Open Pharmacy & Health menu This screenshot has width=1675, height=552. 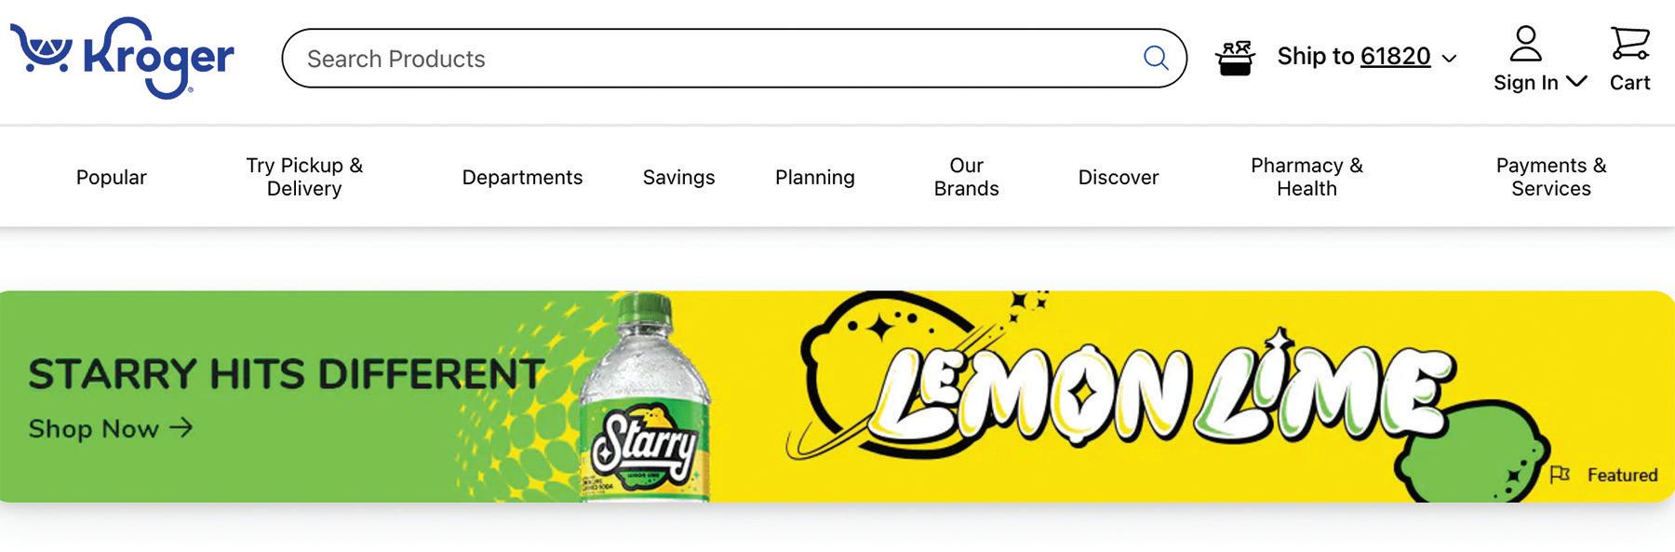click(x=1306, y=177)
